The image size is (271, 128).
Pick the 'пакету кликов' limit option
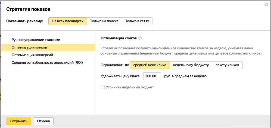click(x=227, y=65)
